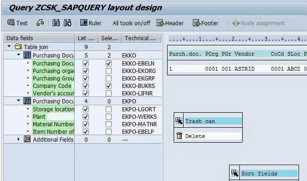Check Selection field for EKPO-WERKS
307x181 pixels.
pyautogui.click(x=109, y=116)
